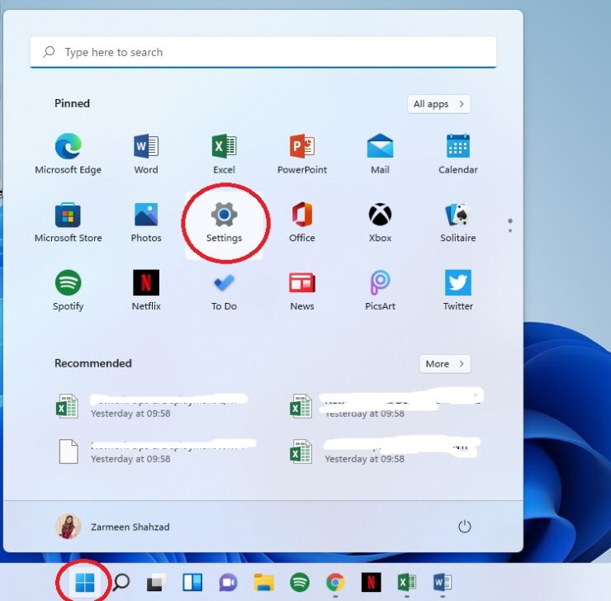Open Zarmeen Shahzad user account menu

coord(113,527)
